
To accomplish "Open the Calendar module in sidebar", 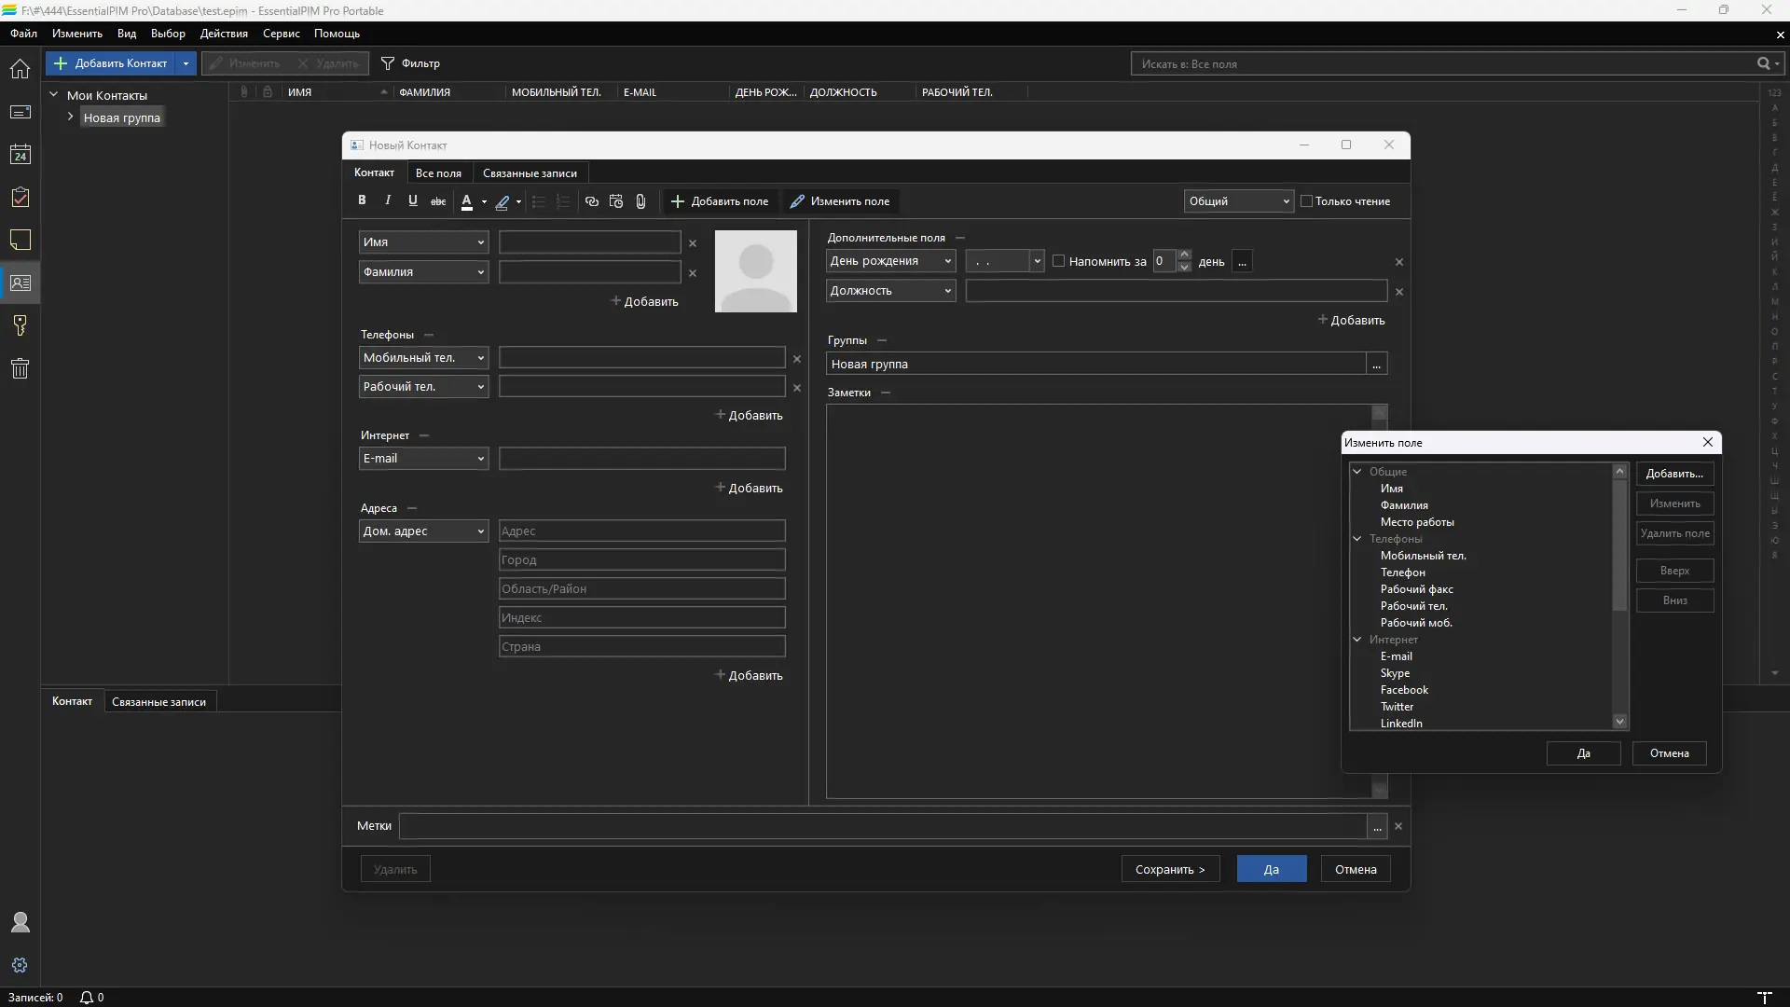I will point(20,155).
